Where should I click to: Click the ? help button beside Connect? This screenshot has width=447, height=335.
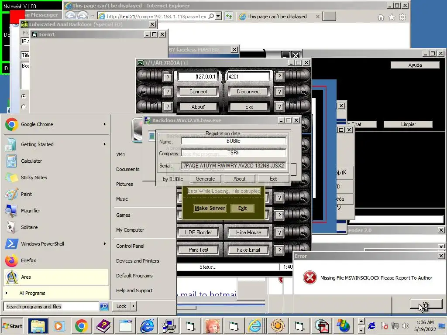tap(168, 92)
